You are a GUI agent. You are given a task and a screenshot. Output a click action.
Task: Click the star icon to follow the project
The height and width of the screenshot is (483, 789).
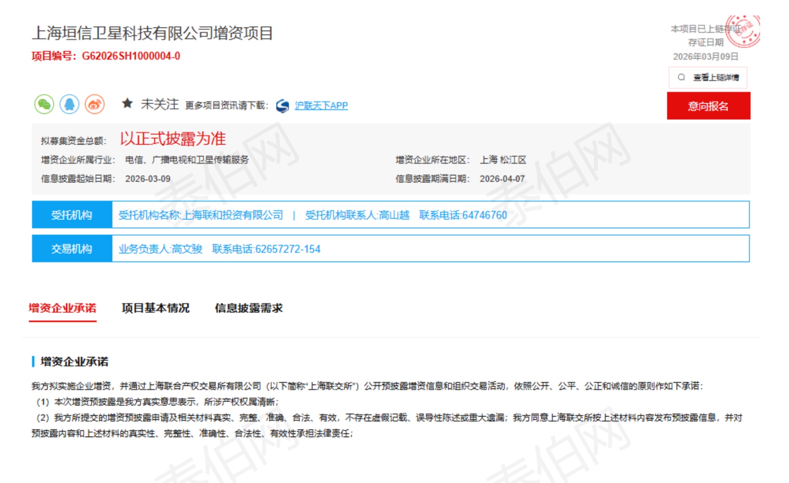(x=127, y=104)
